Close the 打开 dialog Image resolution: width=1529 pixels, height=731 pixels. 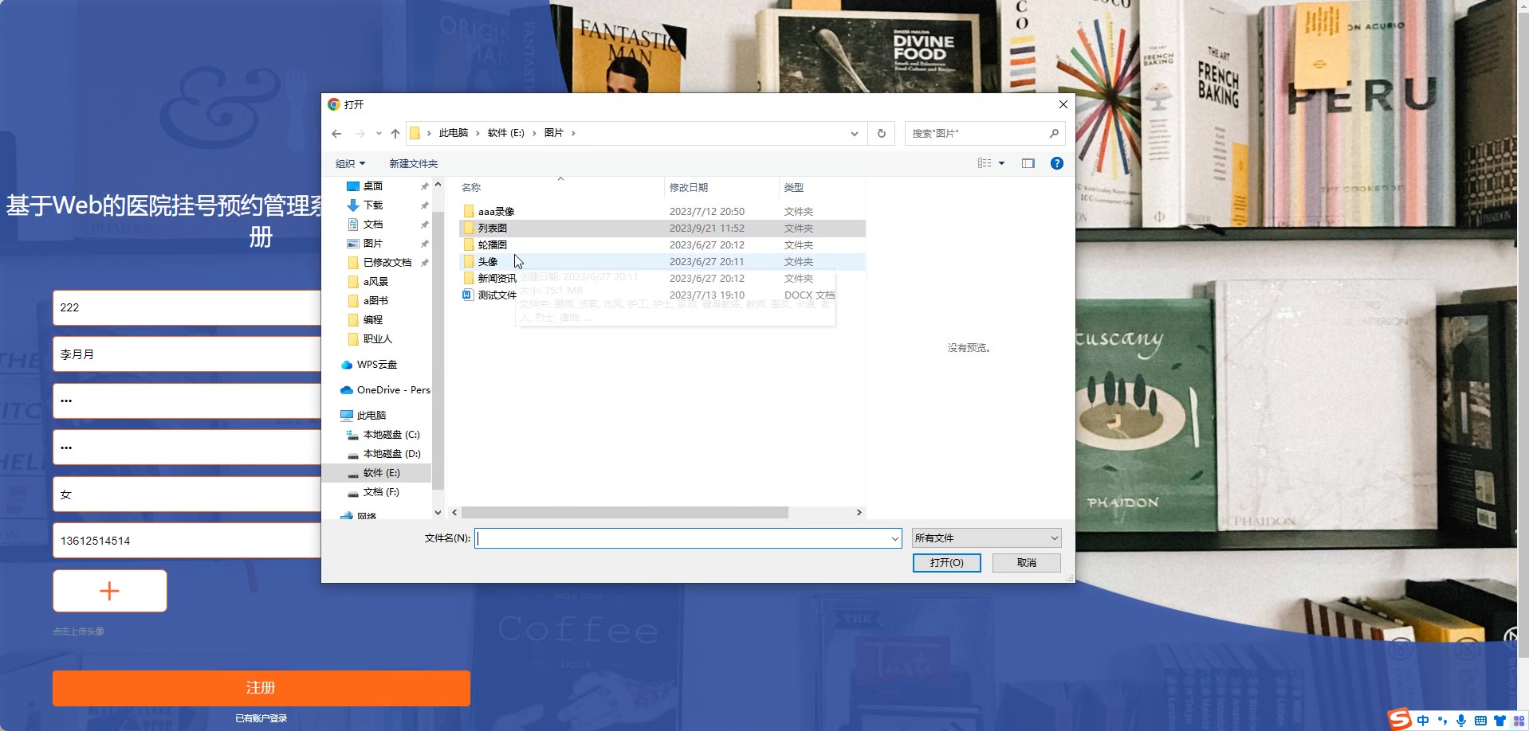pos(1063,104)
